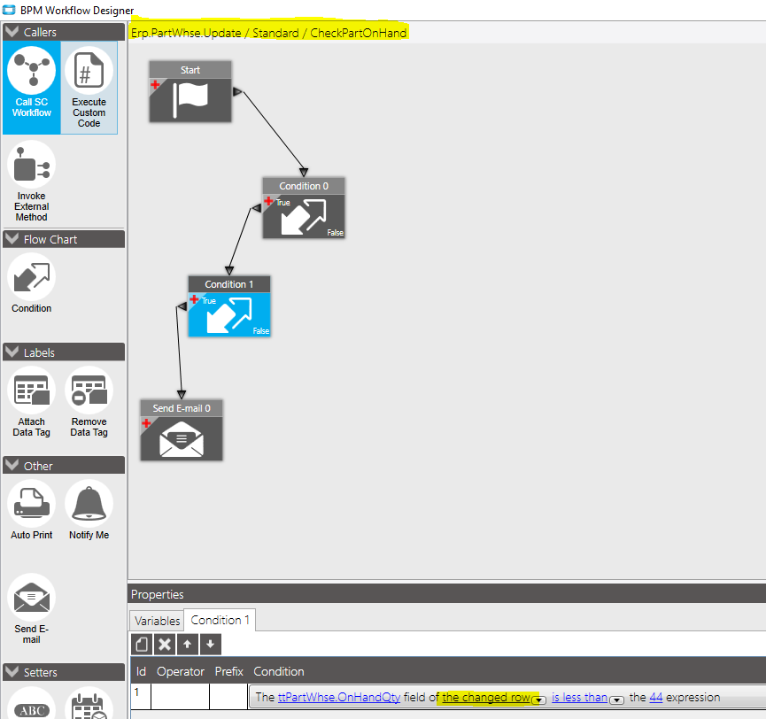This screenshot has width=766, height=719.
Task: Click red plus on Start node
Action: [x=155, y=84]
